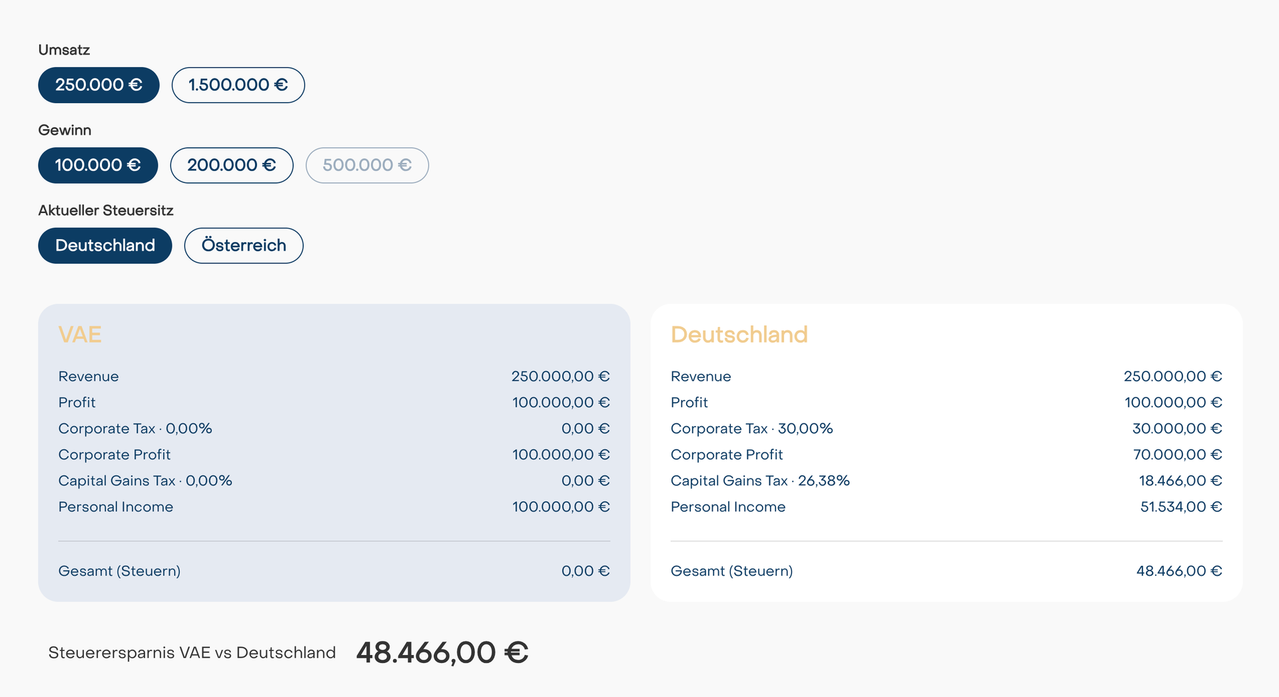This screenshot has width=1279, height=697.
Task: Click the 48.466,00 € savings amount
Action: [442, 652]
